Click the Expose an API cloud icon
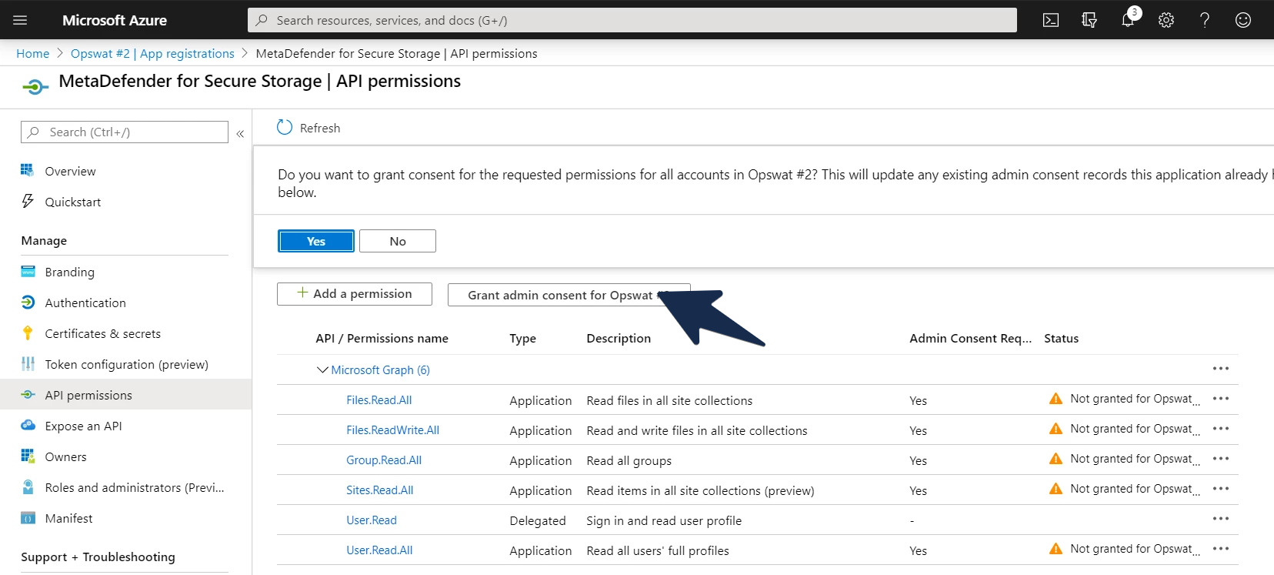 click(28, 425)
